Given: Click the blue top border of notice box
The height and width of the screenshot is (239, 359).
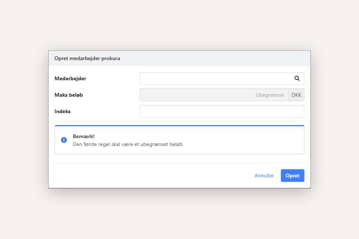Looking at the screenshot, I should [179, 126].
